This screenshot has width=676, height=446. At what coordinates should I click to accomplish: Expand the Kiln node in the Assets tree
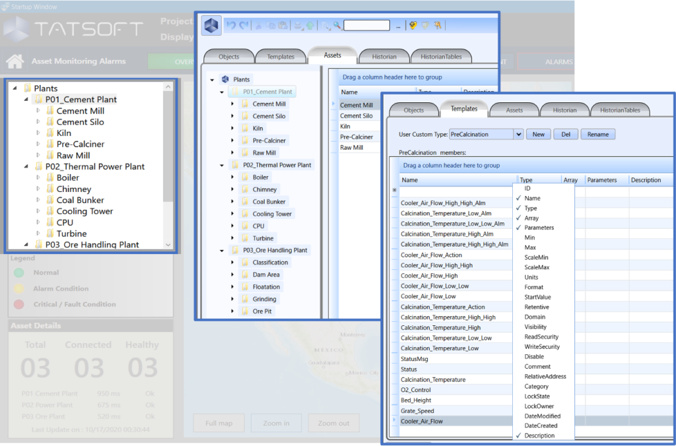click(x=232, y=129)
